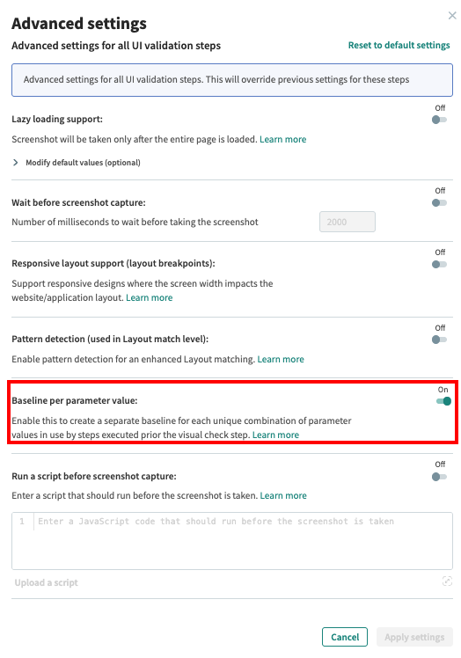461x658 pixels.
Task: Disable Baseline per parameter value toggle
Action: pyautogui.click(x=443, y=401)
